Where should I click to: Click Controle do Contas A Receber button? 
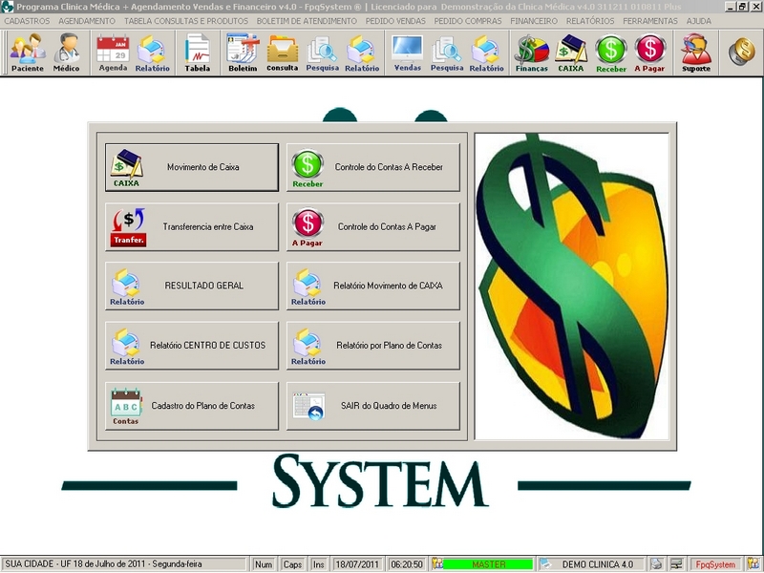click(x=373, y=167)
